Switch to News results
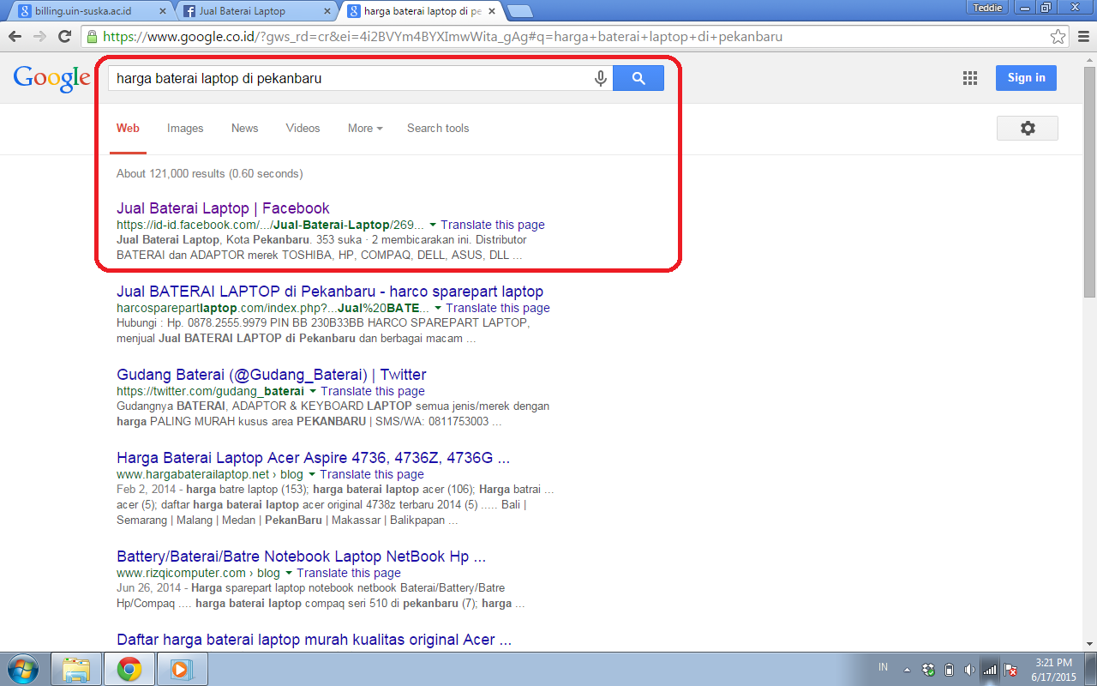 (244, 128)
